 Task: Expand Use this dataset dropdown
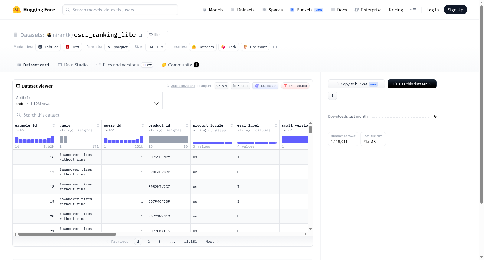coord(412,84)
